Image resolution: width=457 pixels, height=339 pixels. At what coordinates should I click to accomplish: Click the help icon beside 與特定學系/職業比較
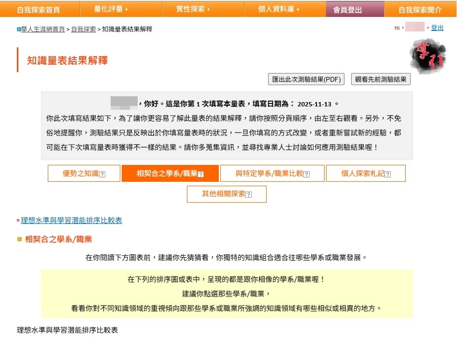click(307, 174)
